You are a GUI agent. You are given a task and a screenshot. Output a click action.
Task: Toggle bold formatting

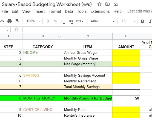click(142, 21)
